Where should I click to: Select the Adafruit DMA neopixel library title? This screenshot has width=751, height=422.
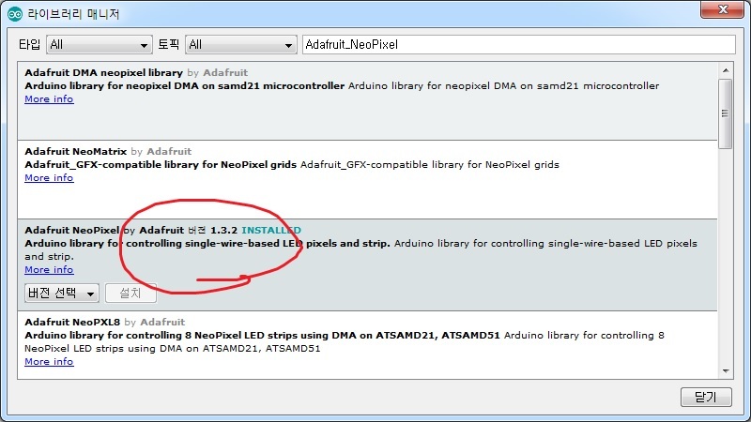(104, 72)
